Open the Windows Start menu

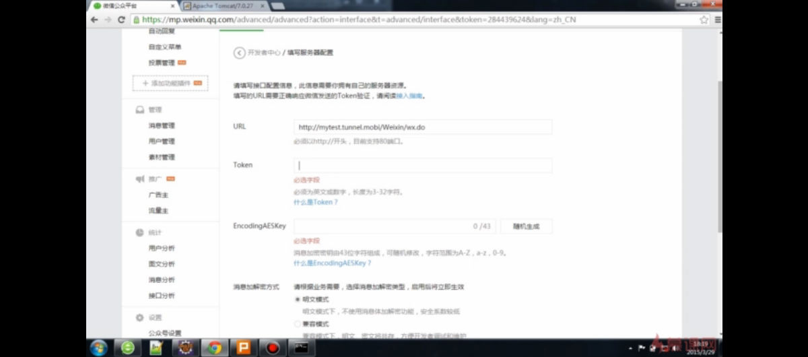point(99,348)
